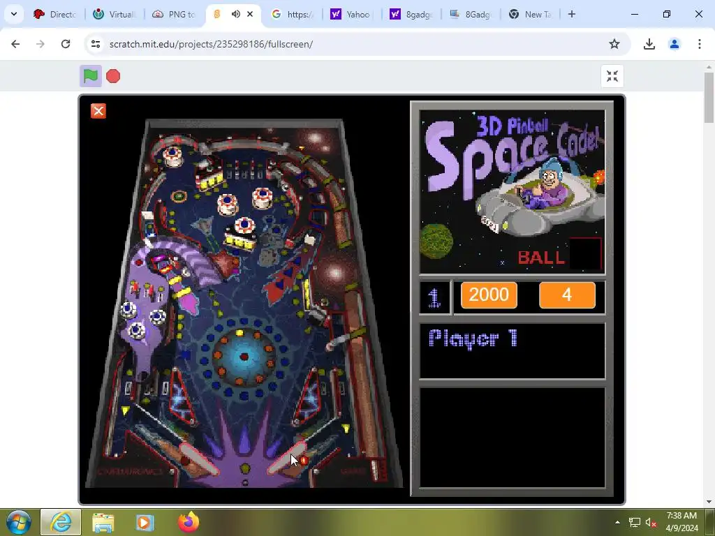This screenshot has height=536, width=715.
Task: Click the left pinball flipper
Action: click(199, 459)
